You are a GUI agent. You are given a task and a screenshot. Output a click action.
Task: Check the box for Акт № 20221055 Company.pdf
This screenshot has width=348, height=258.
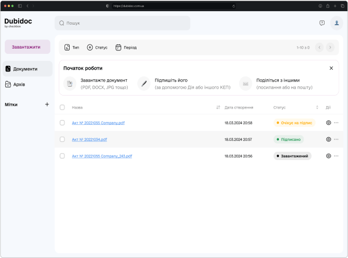[62, 123]
